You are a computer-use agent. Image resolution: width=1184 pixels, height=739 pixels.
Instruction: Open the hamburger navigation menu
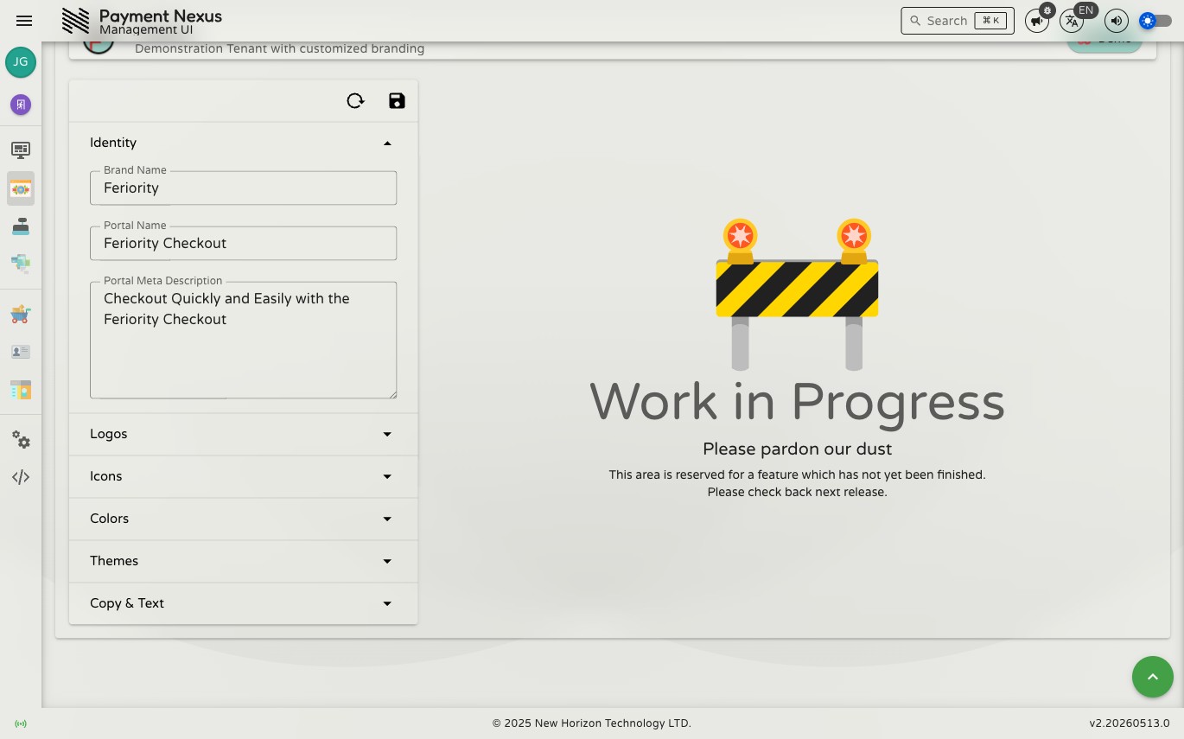pos(24,21)
